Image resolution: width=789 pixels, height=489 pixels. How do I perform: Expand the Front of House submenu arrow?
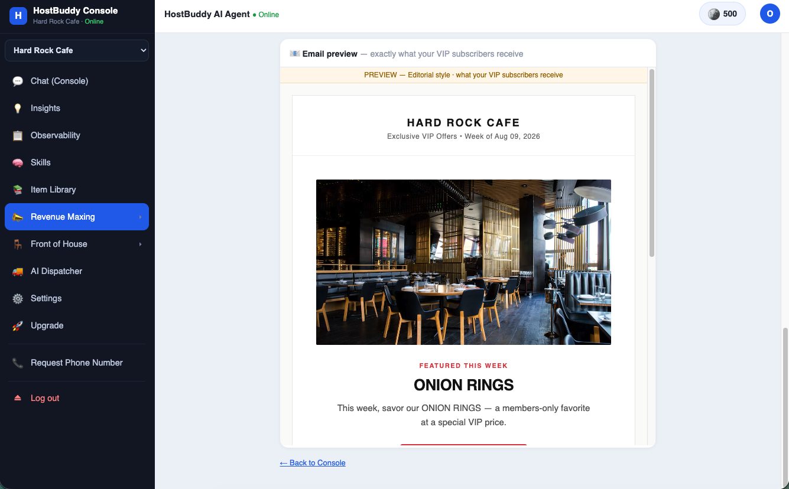point(140,244)
